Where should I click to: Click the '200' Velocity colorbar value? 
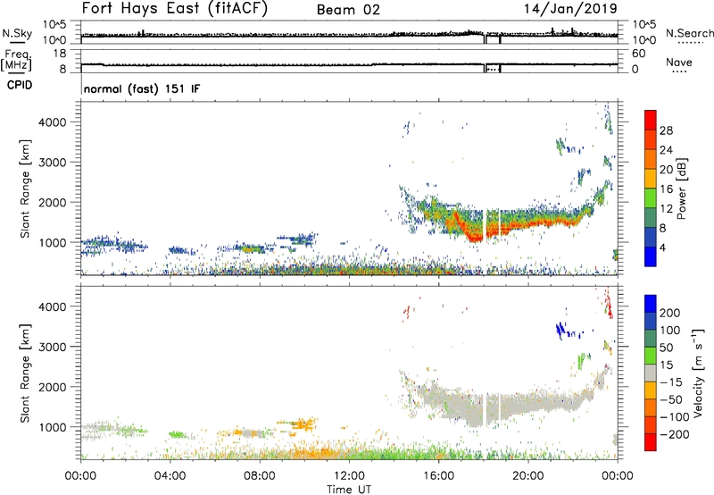[670, 313]
